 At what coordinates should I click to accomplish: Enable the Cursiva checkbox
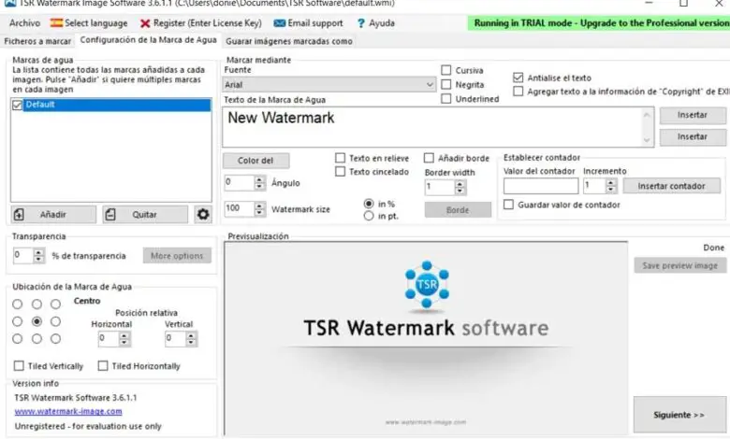446,70
